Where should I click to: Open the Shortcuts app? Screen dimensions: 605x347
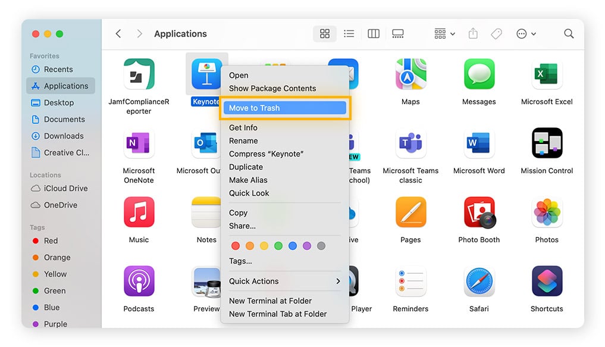pos(546,282)
